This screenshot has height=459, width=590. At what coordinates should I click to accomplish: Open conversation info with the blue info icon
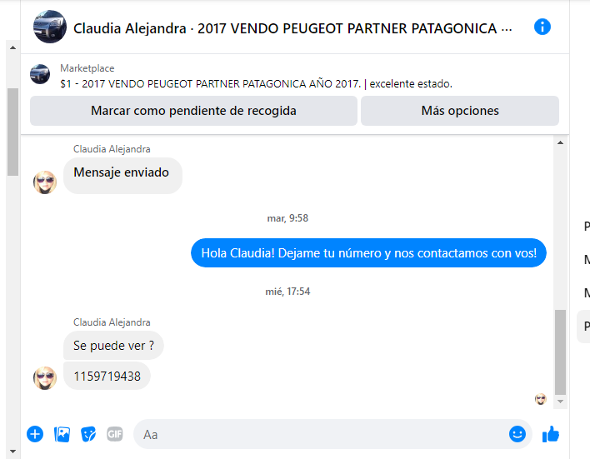(542, 27)
